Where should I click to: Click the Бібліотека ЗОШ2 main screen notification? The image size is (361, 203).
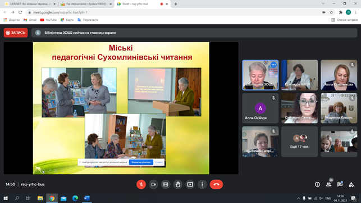tap(194, 33)
